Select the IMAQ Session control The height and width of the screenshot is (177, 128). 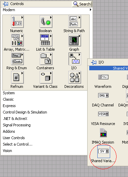103,133
